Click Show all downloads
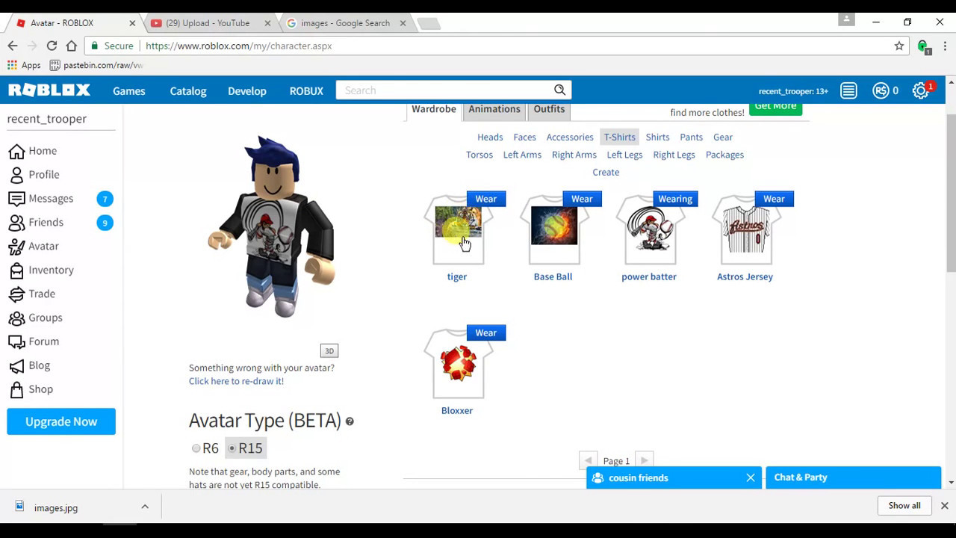Image resolution: width=956 pixels, height=538 pixels. [x=904, y=506]
